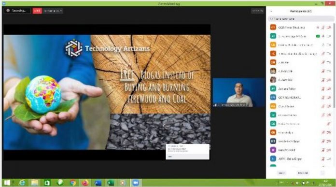Open Chrome from the taskbar
336x187 pixels.
[73, 183]
